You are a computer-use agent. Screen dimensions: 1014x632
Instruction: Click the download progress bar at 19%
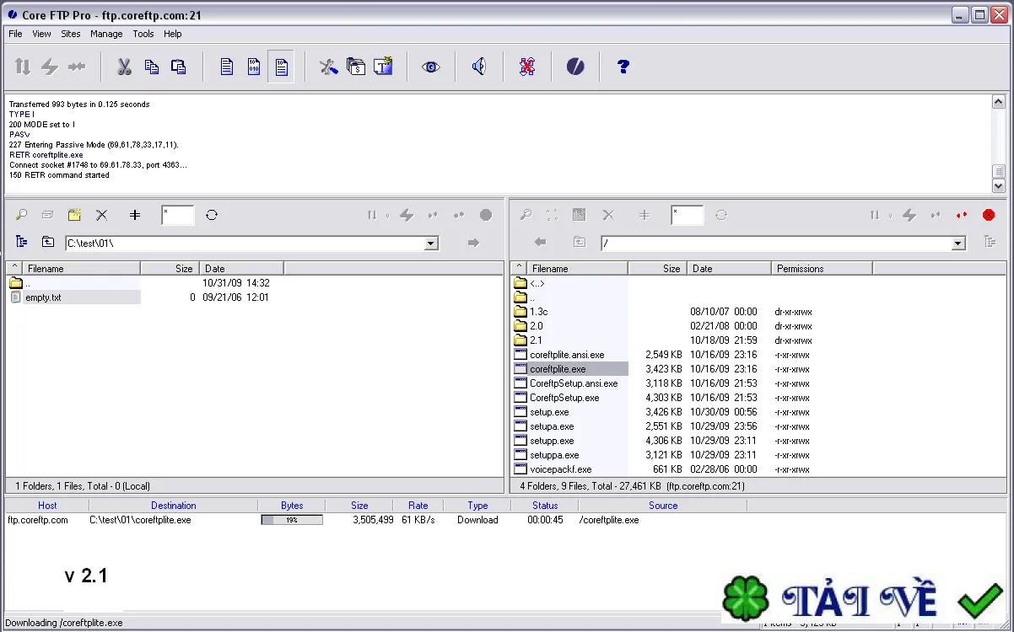(x=292, y=520)
